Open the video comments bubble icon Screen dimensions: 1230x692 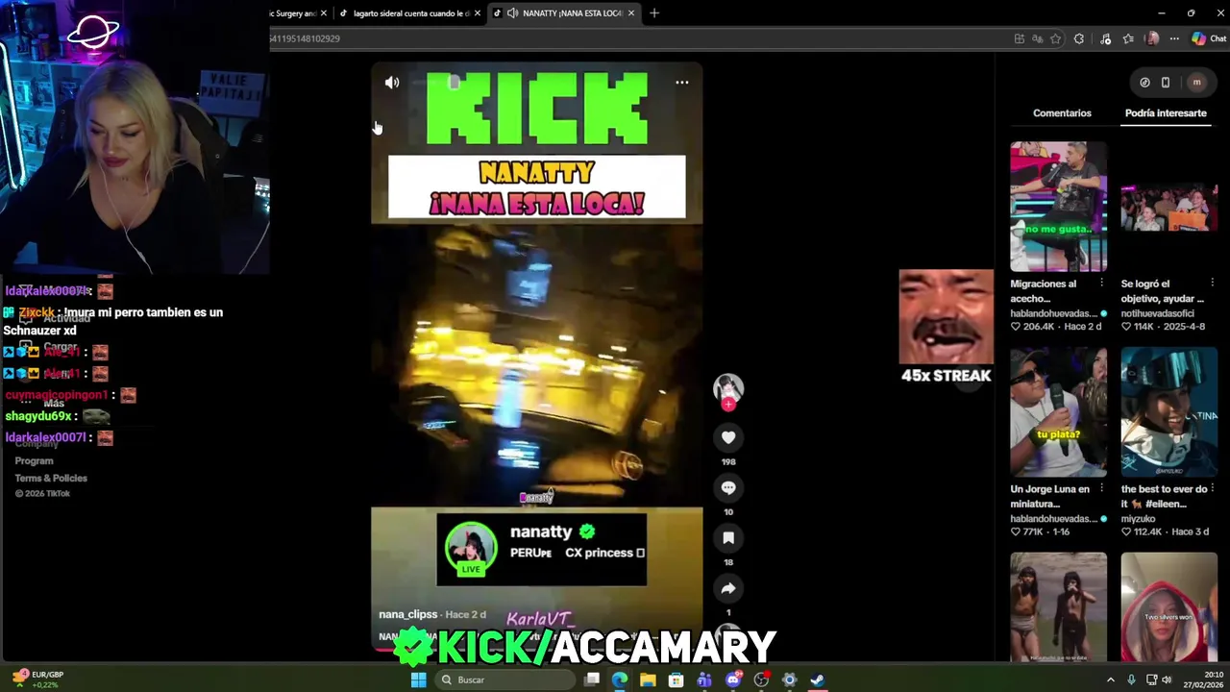click(x=728, y=488)
